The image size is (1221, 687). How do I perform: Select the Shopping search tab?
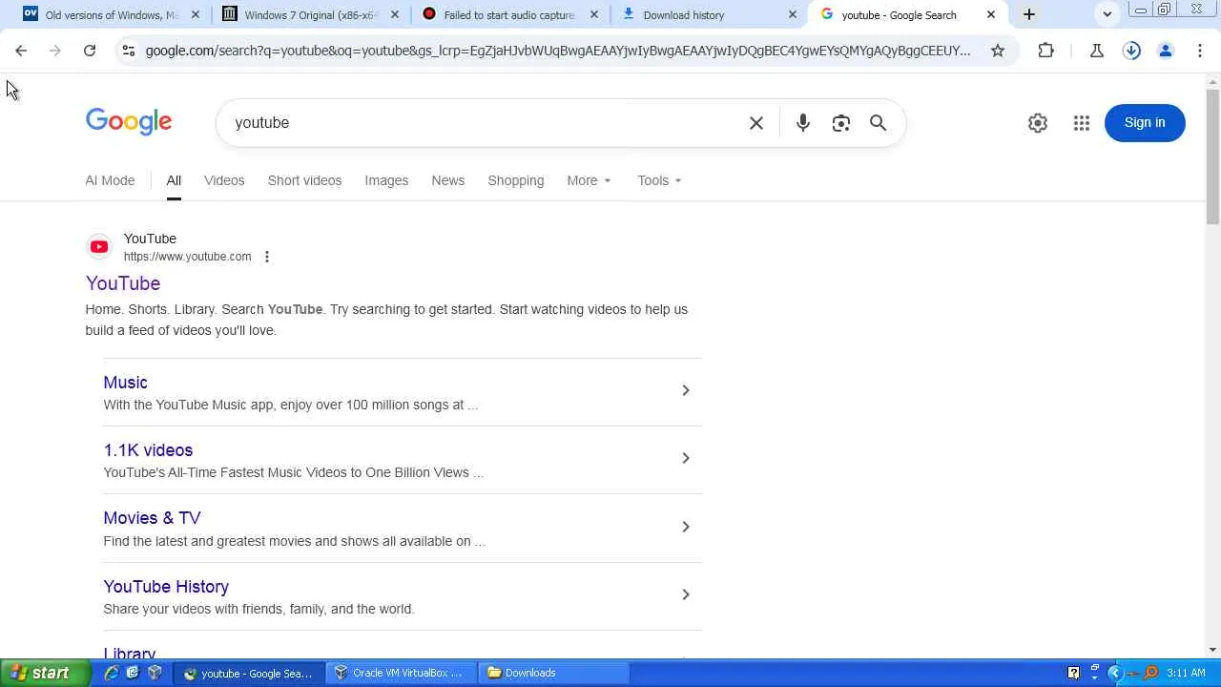[x=516, y=180]
